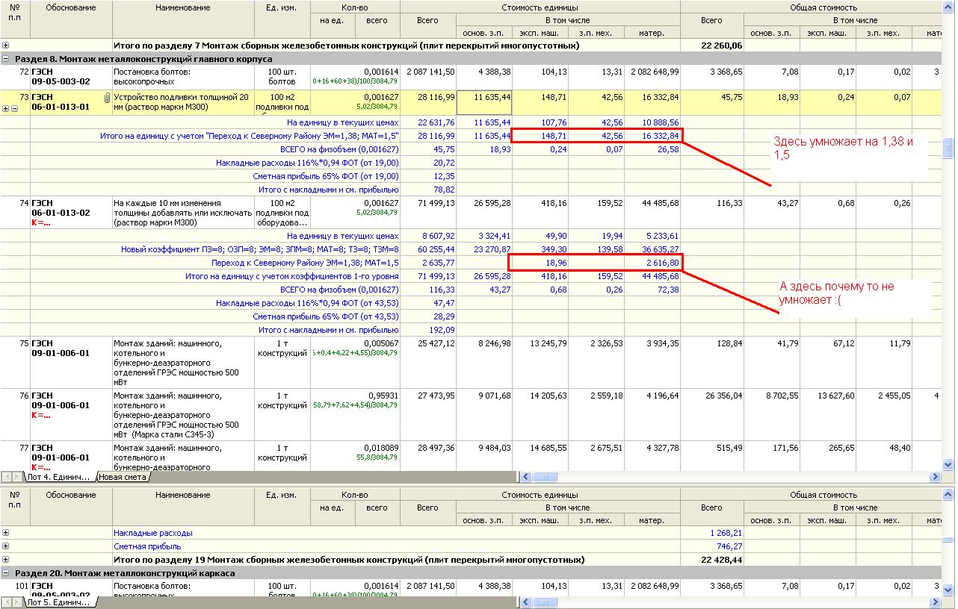Click 'На каждые 10 мм изменения' name cell
The width and height of the screenshot is (958, 609).
point(183,213)
